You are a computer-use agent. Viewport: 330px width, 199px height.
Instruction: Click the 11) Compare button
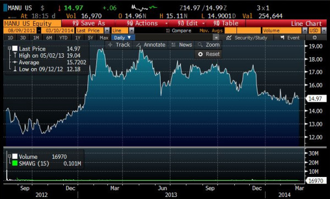[x=178, y=31]
